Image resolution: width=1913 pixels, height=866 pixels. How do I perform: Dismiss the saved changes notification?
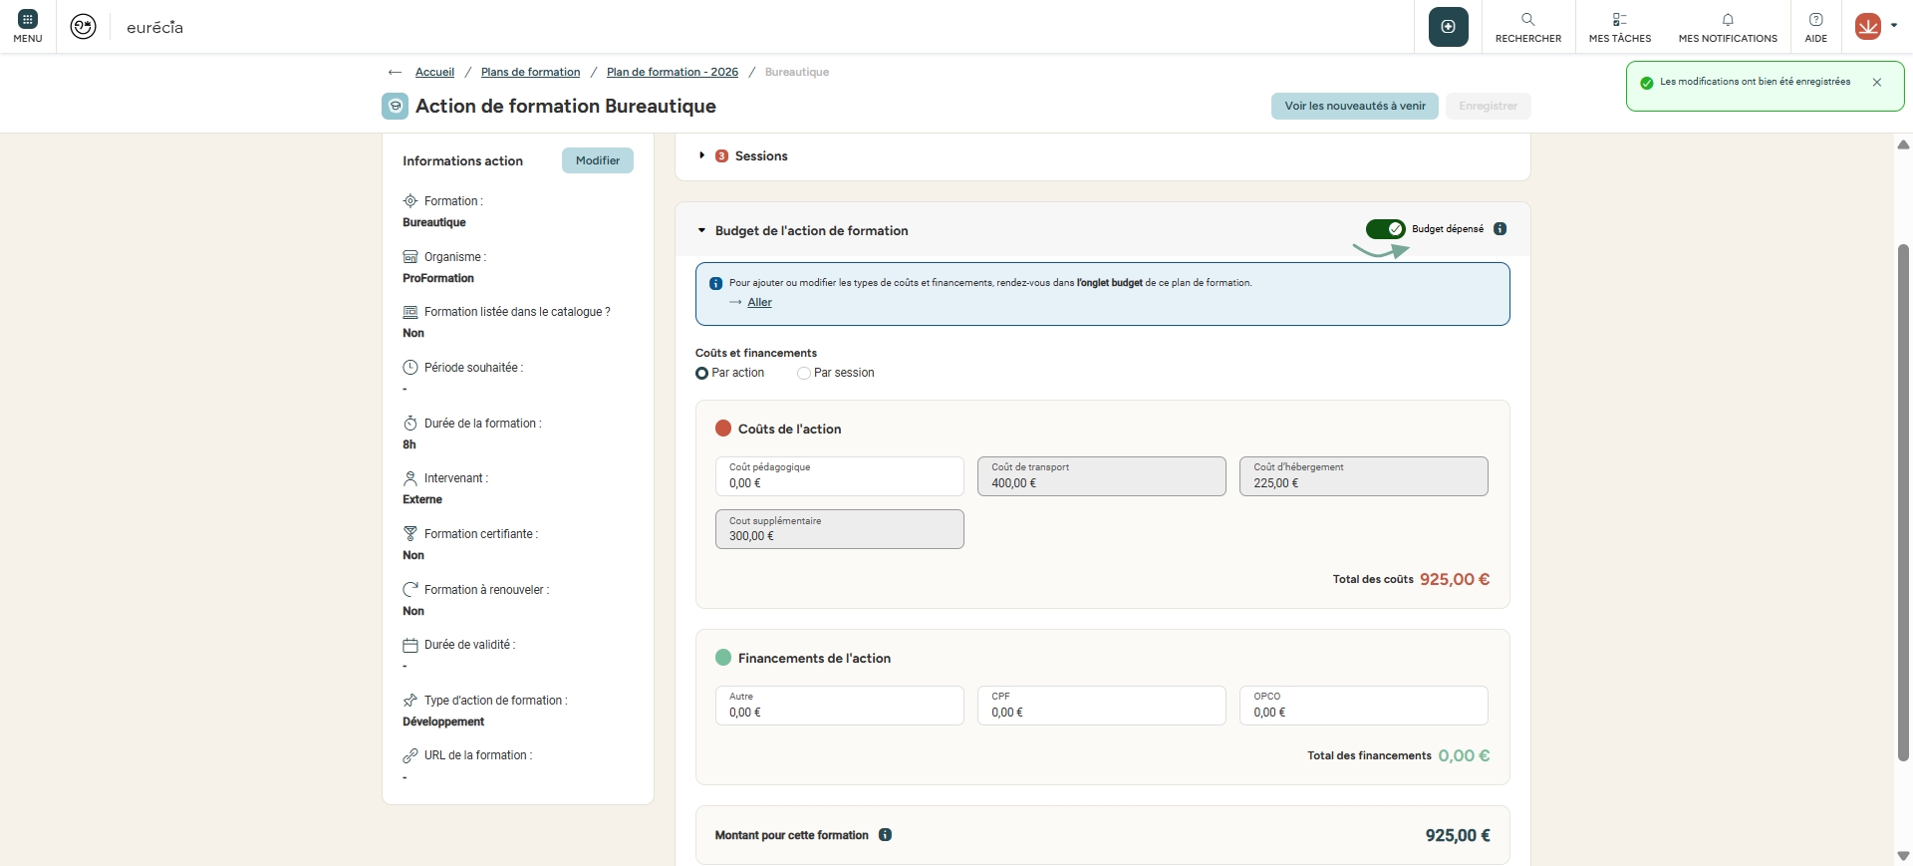(1877, 83)
